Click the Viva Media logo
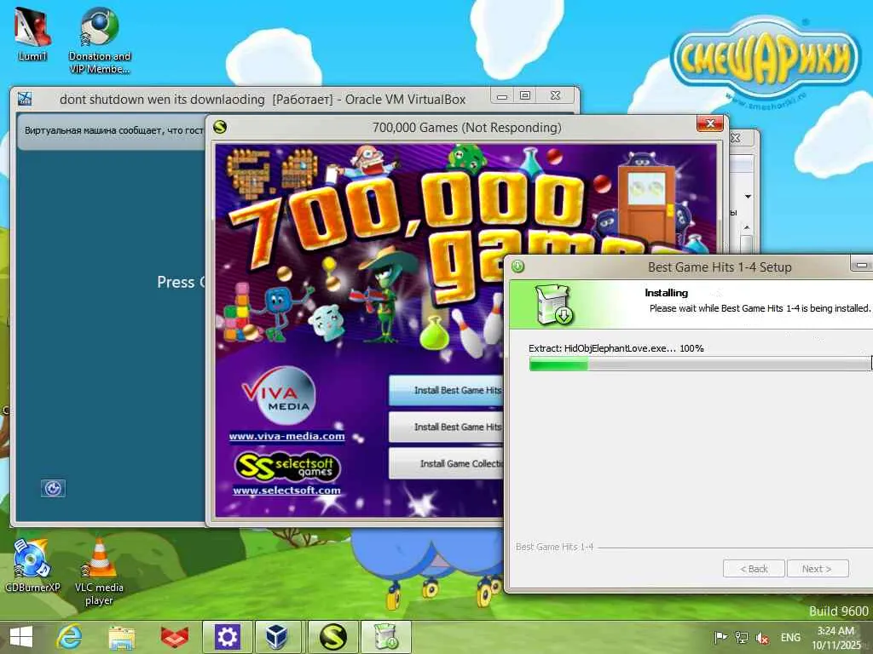This screenshot has height=654, width=873. pos(279,396)
